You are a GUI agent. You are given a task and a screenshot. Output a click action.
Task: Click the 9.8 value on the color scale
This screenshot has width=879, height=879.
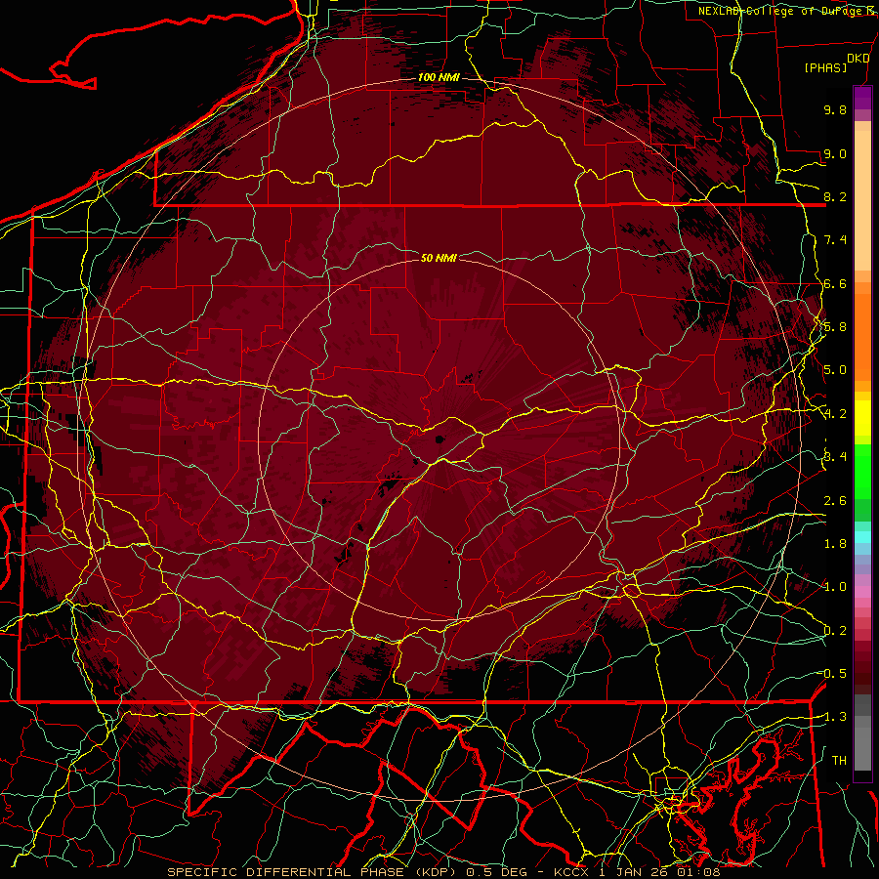point(835,109)
